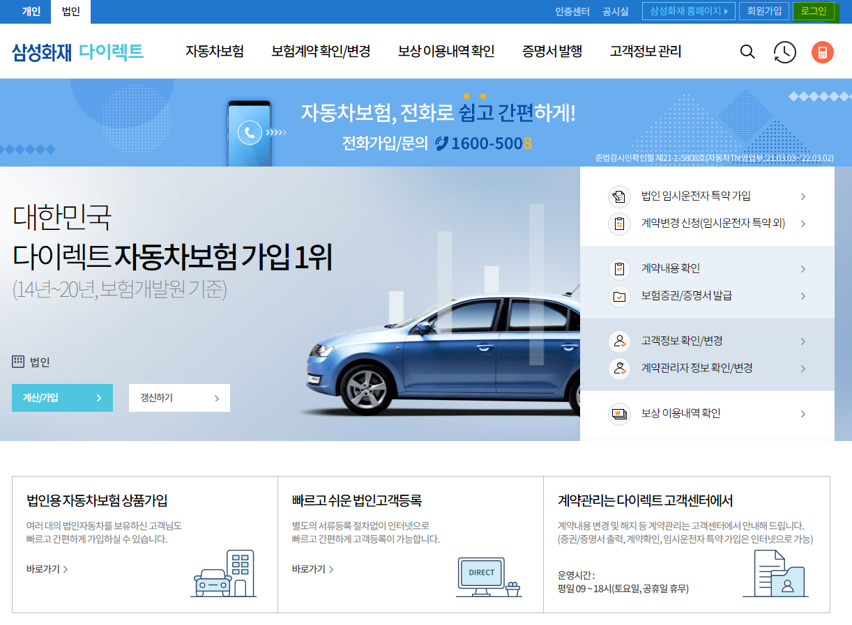Go to 공시실
The height and width of the screenshot is (625, 852).
pyautogui.click(x=616, y=11)
